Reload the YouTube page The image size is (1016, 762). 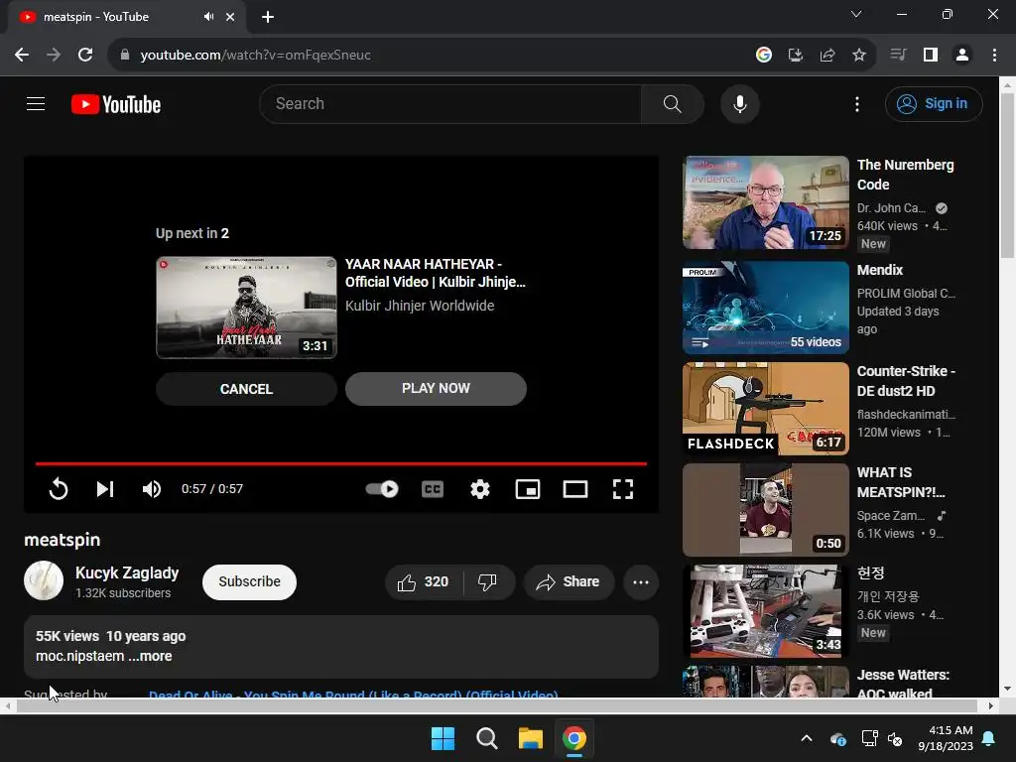85,56
